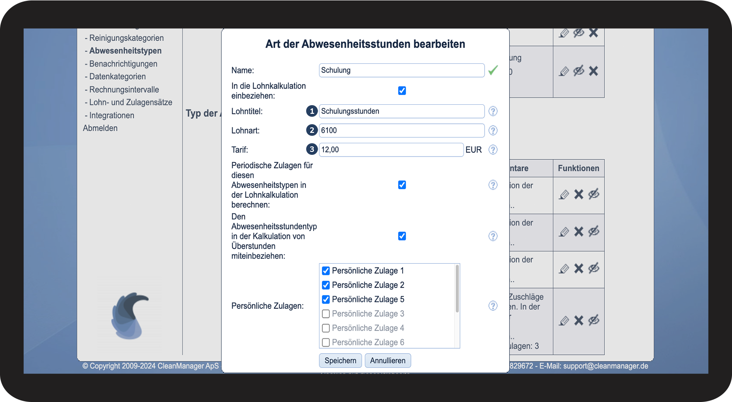Uncheck 'In die Lohnkalkulation einbeziehen' checkbox

coord(402,91)
